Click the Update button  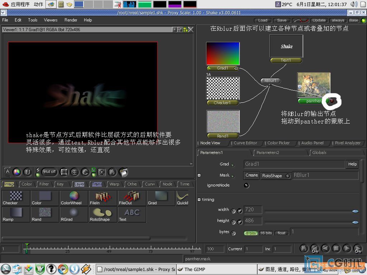tap(319, 20)
